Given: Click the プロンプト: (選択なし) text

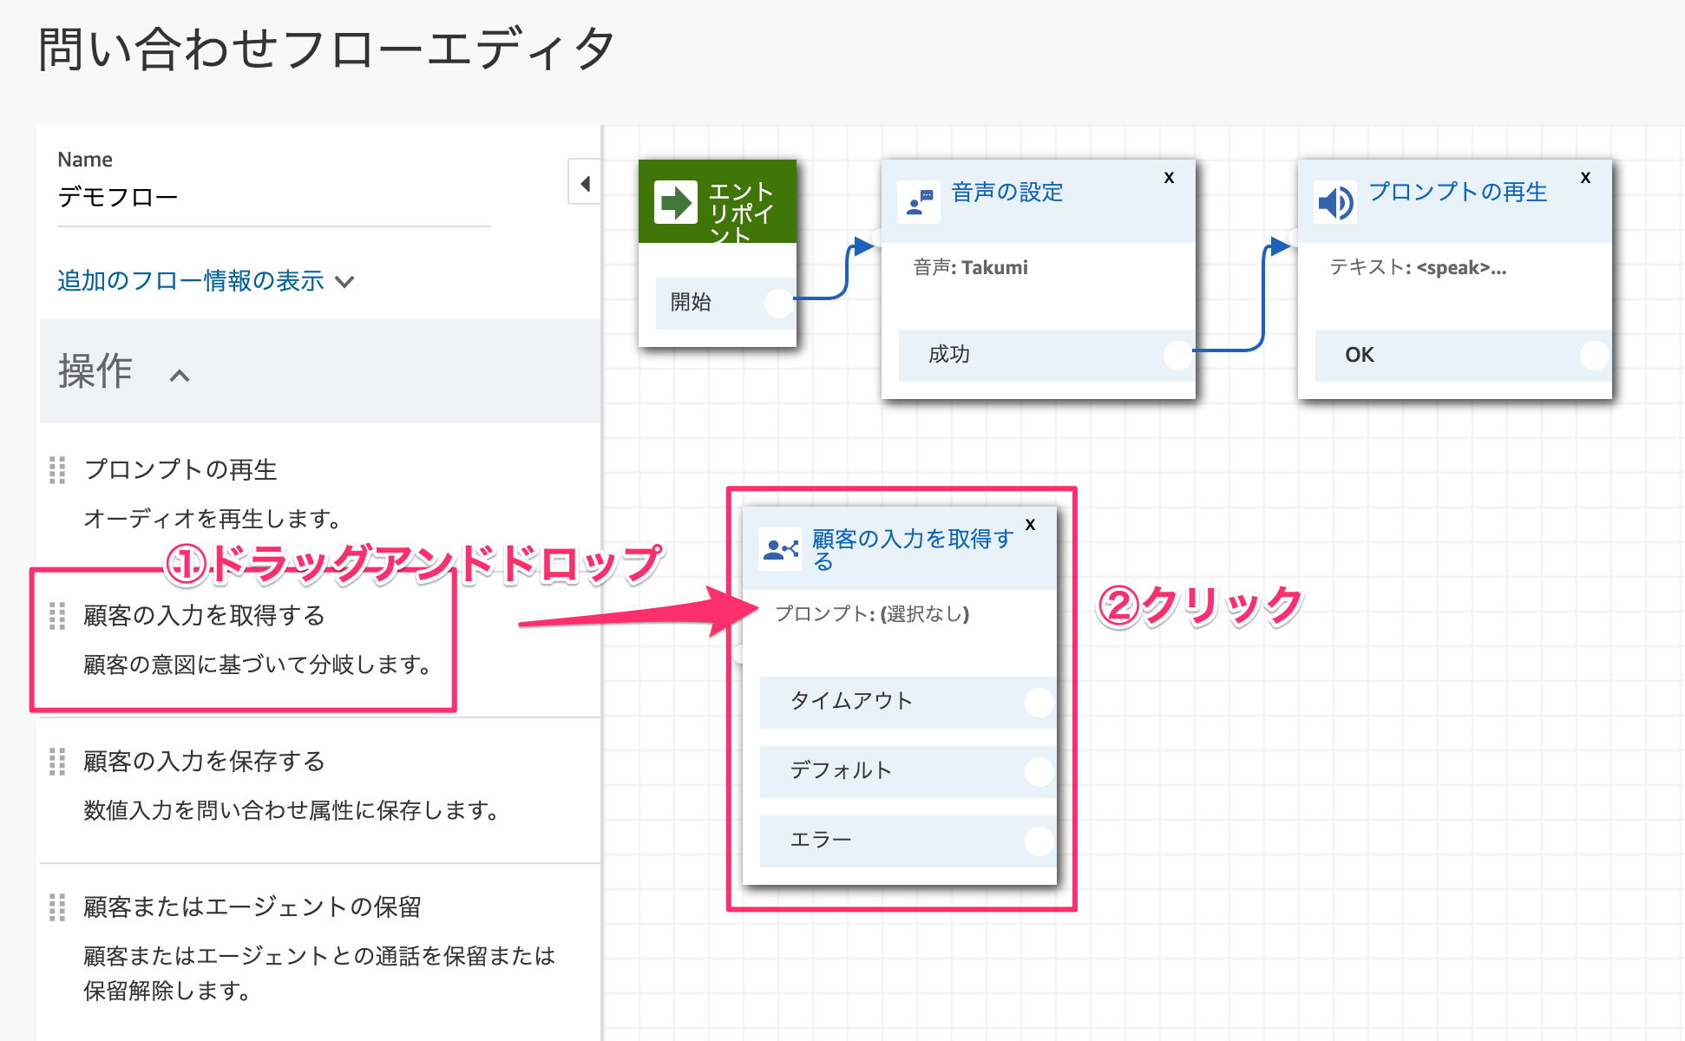Looking at the screenshot, I should tap(872, 613).
